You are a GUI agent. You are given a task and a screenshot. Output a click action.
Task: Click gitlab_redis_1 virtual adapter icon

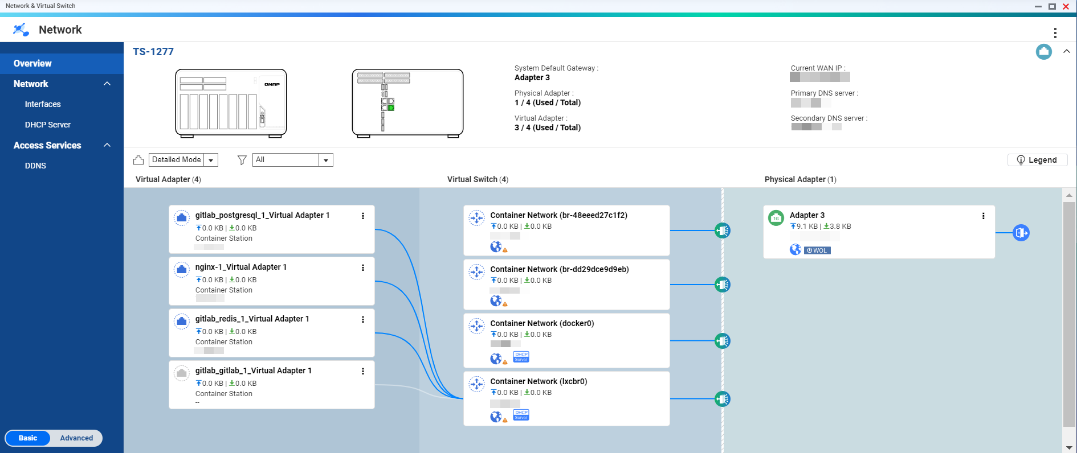182,321
